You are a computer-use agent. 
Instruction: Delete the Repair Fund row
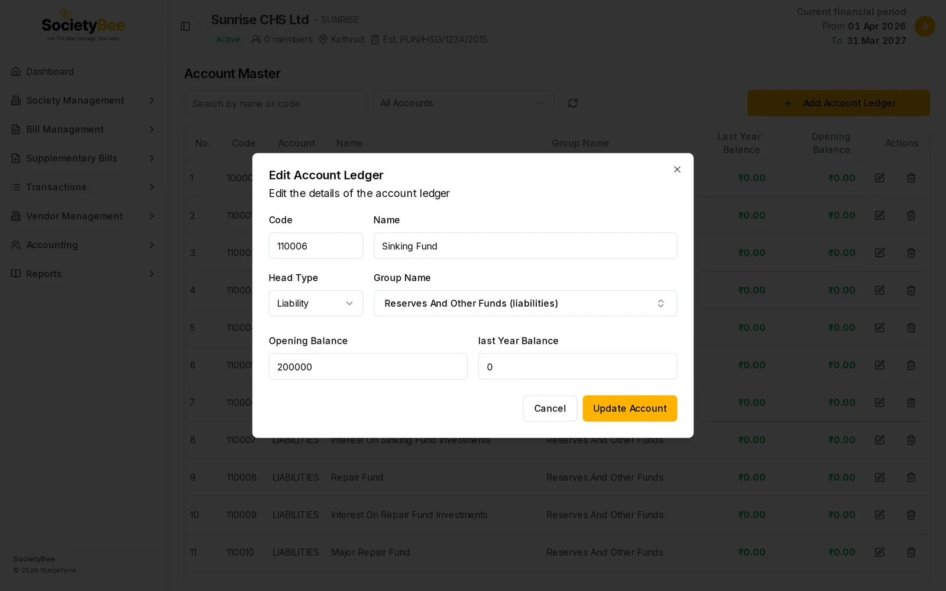(911, 478)
